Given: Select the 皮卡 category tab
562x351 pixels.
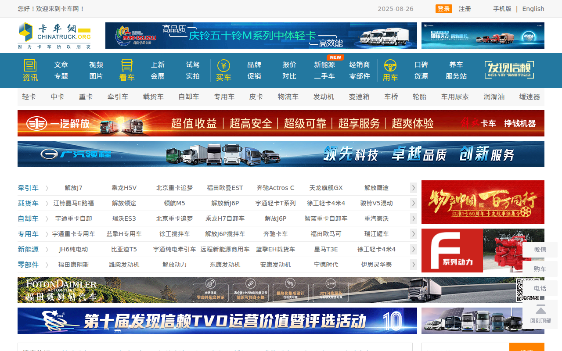Looking at the screenshot, I should pos(256,97).
